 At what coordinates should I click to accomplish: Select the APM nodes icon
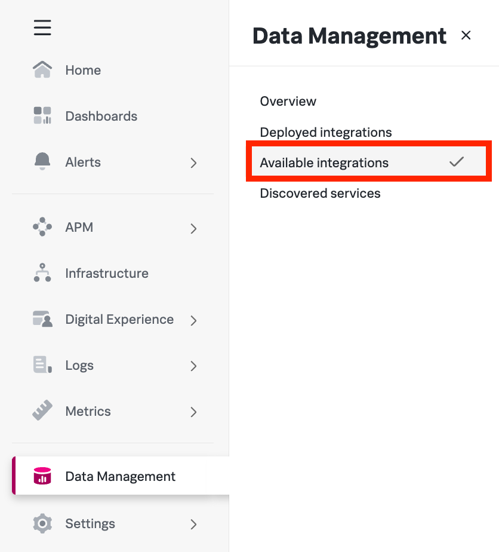click(x=42, y=227)
